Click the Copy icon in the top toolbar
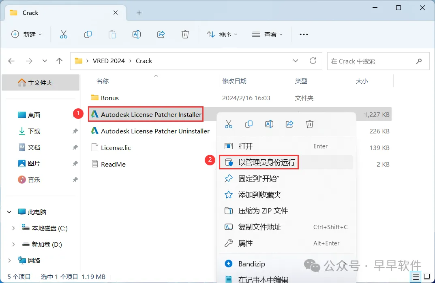The image size is (435, 283). (88, 35)
